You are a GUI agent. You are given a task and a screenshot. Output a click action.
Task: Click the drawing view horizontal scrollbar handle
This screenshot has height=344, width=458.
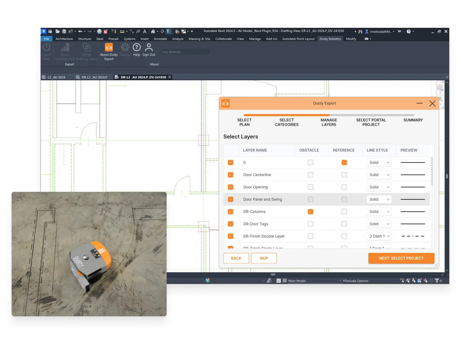coord(273,275)
